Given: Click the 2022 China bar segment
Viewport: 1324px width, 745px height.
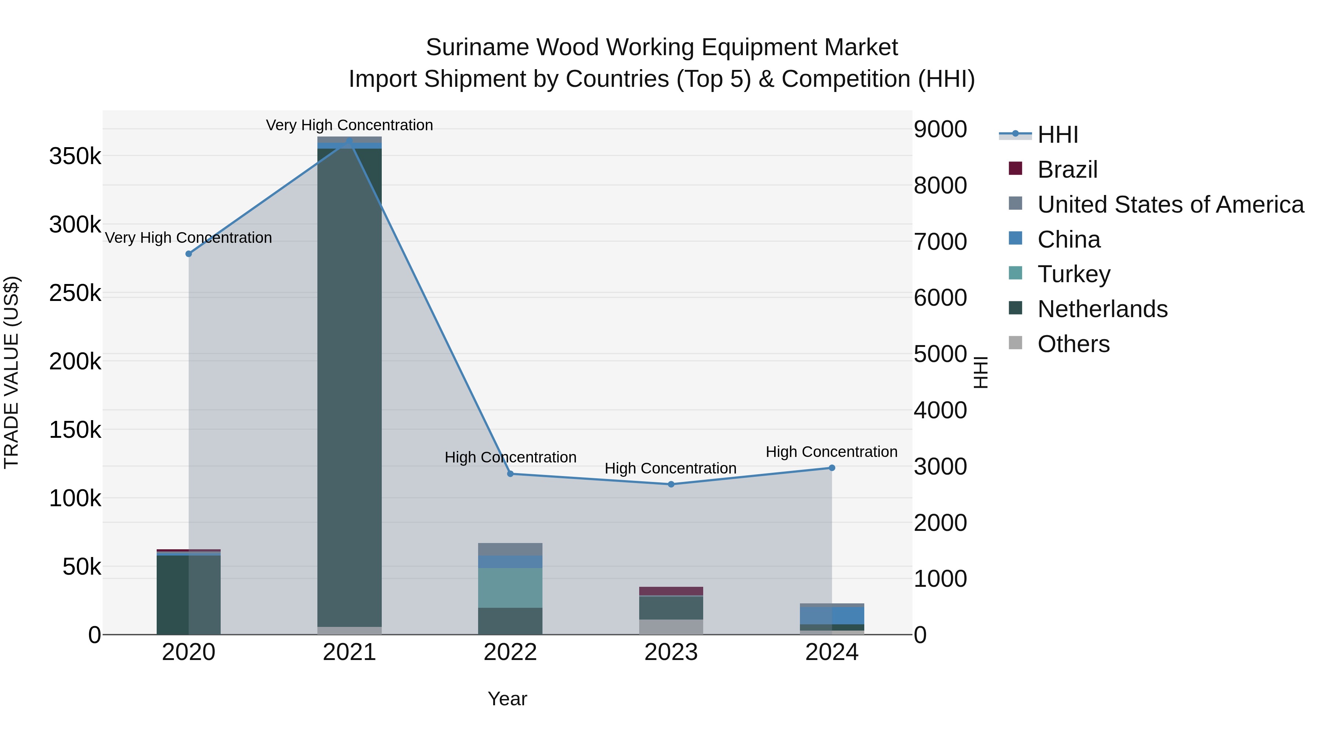Looking at the screenshot, I should tap(510, 561).
